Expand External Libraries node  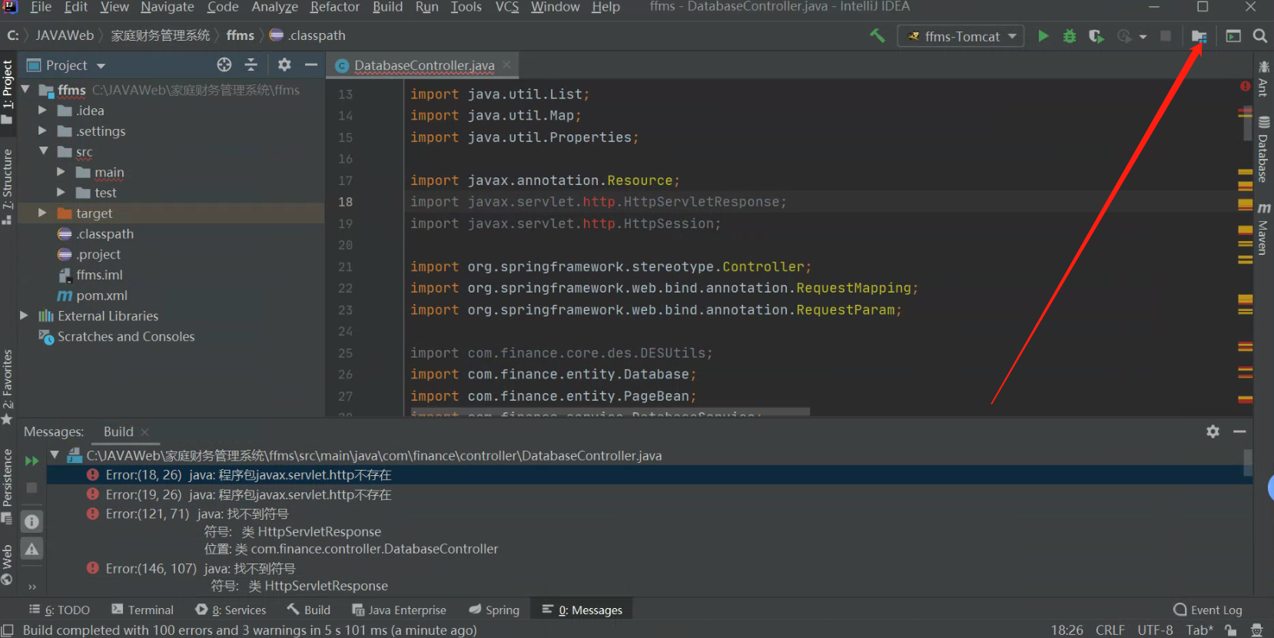coord(24,316)
